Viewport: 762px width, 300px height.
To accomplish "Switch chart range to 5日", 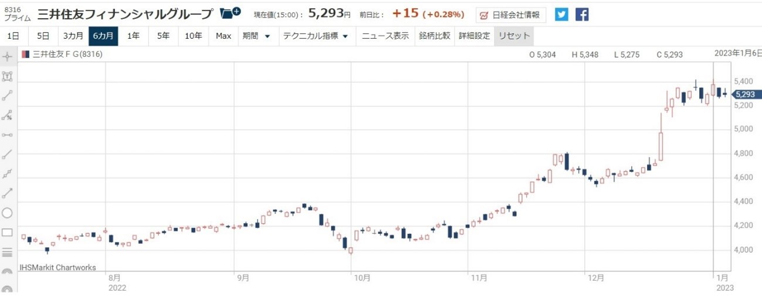I will click(x=43, y=36).
